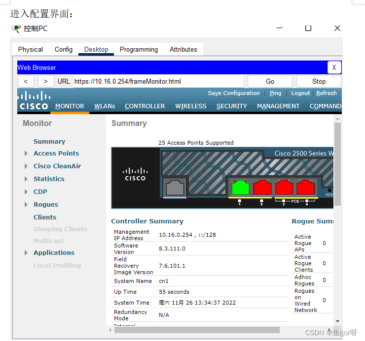Open Statistics in the sidebar
This screenshot has width=365, height=341.
pos(49,179)
